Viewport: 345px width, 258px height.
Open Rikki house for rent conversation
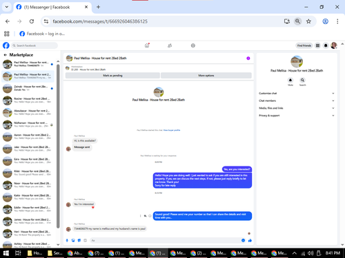(28, 173)
